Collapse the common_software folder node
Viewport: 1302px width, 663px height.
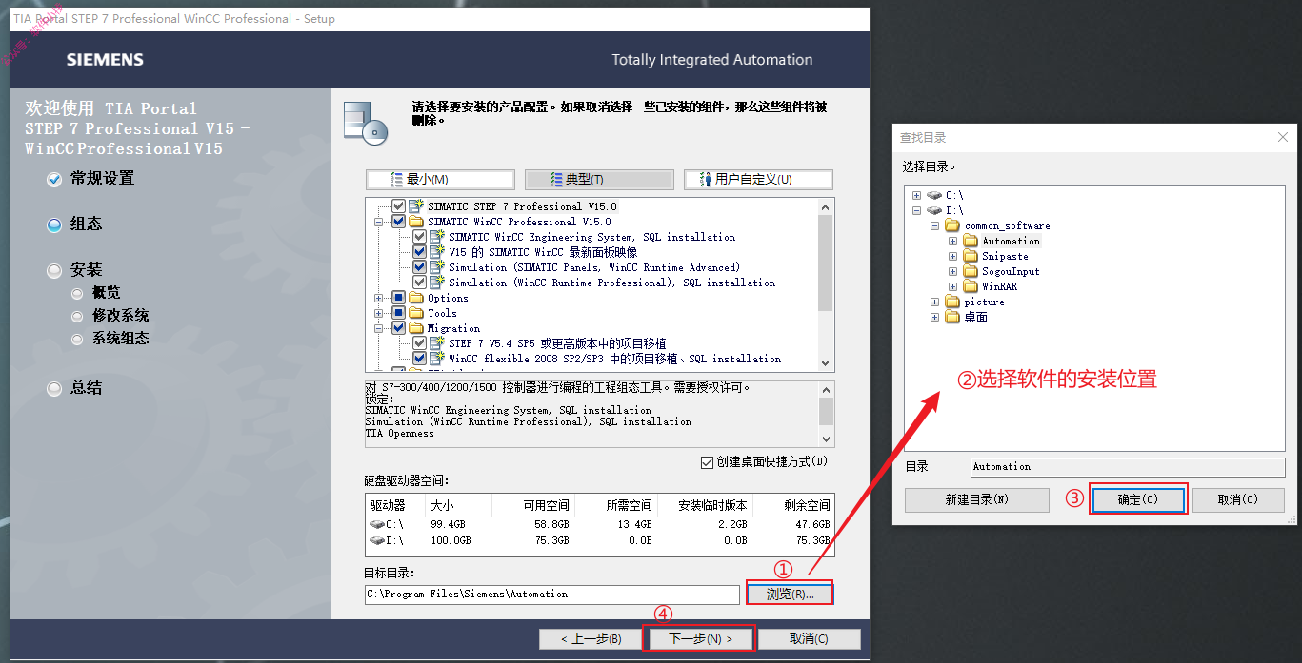934,225
